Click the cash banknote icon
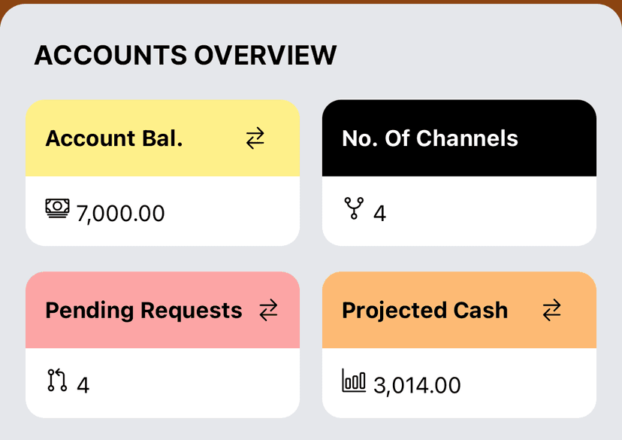 click(57, 208)
